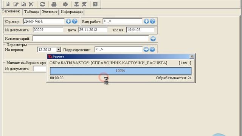Click the plus icon next to Подразделение
Image resolution: width=242 pixels, height=136 pixels.
point(146,49)
